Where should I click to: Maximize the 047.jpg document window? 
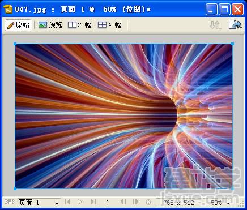(x=224, y=9)
